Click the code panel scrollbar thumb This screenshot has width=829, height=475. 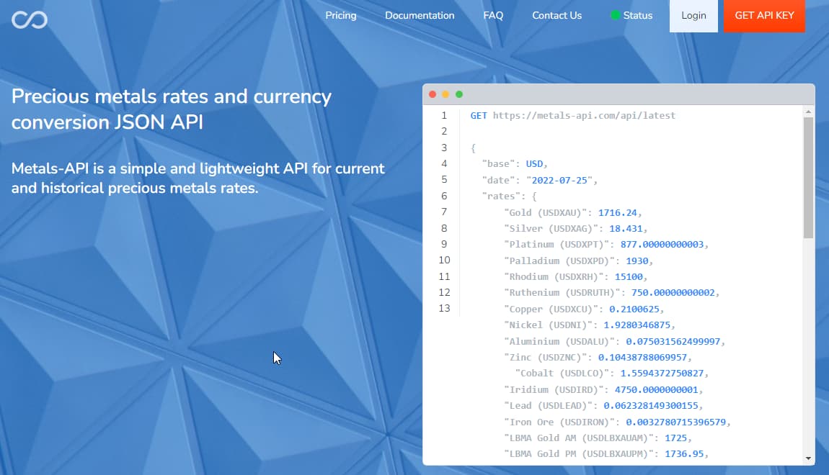click(x=808, y=177)
